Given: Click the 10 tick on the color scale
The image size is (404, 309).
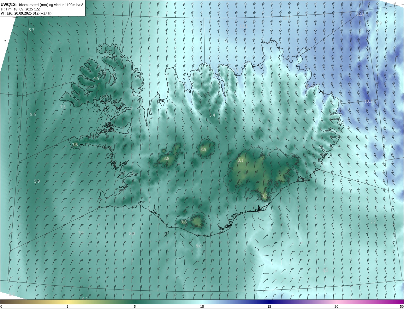Looking at the screenshot, I should coord(202,306).
